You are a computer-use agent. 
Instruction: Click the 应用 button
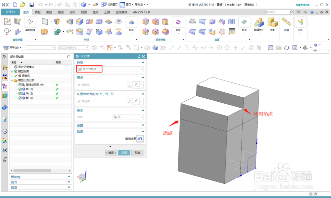[x=124, y=152]
